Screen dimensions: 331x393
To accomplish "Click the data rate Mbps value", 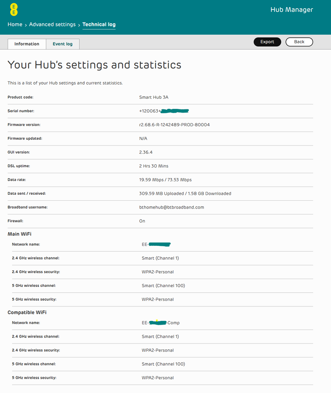I will pos(165,180).
